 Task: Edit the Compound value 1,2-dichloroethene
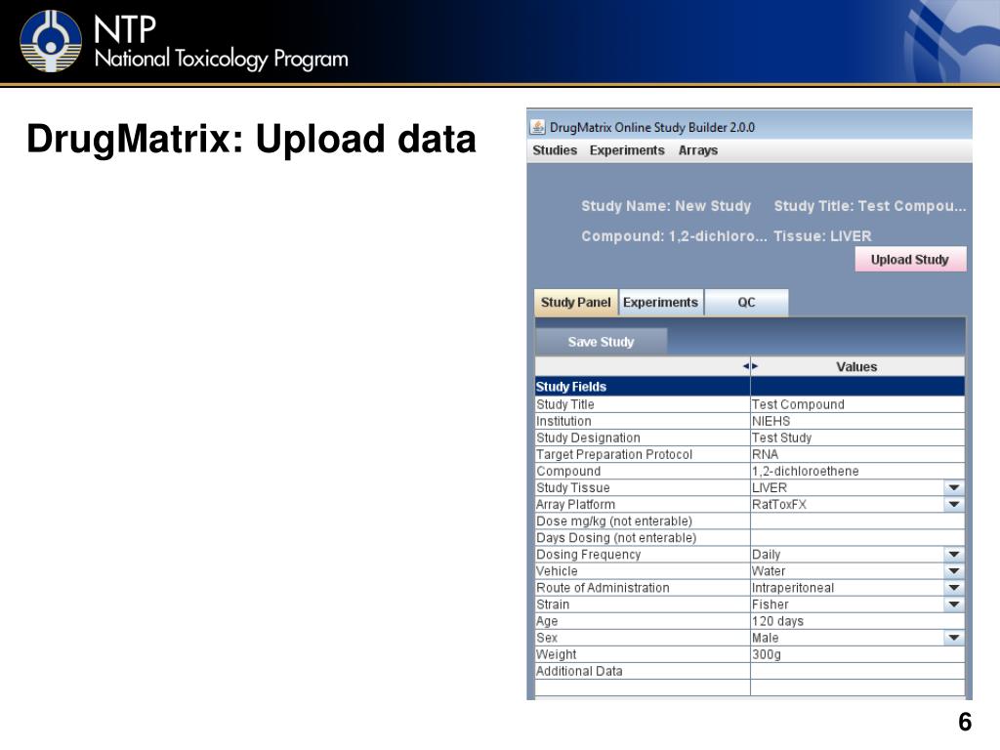(857, 471)
